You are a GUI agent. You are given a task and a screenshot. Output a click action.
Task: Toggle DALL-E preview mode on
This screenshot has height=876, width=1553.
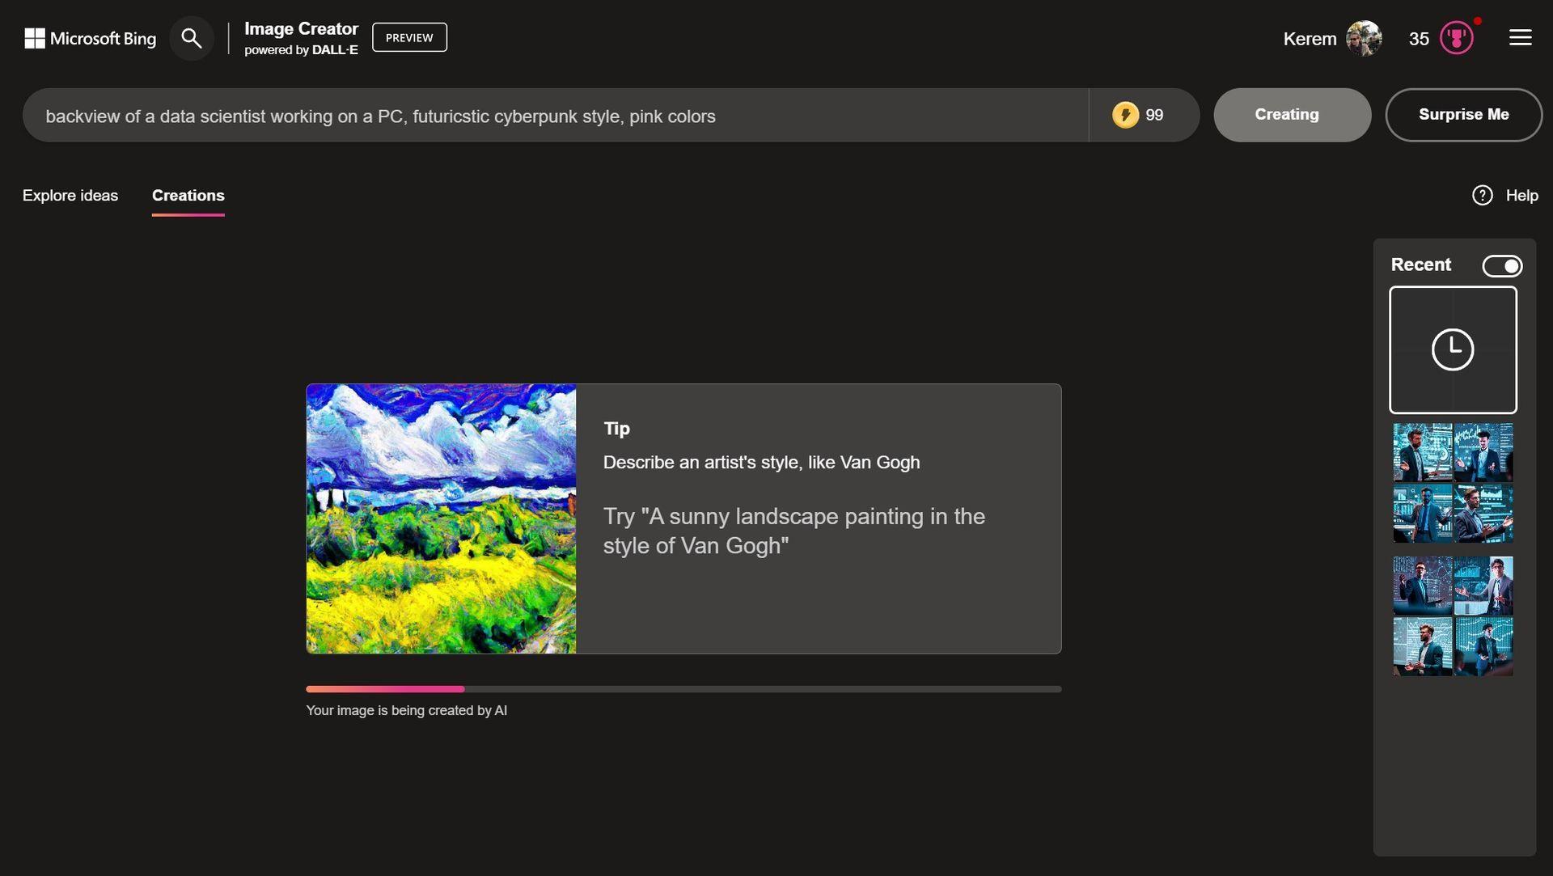pos(408,37)
